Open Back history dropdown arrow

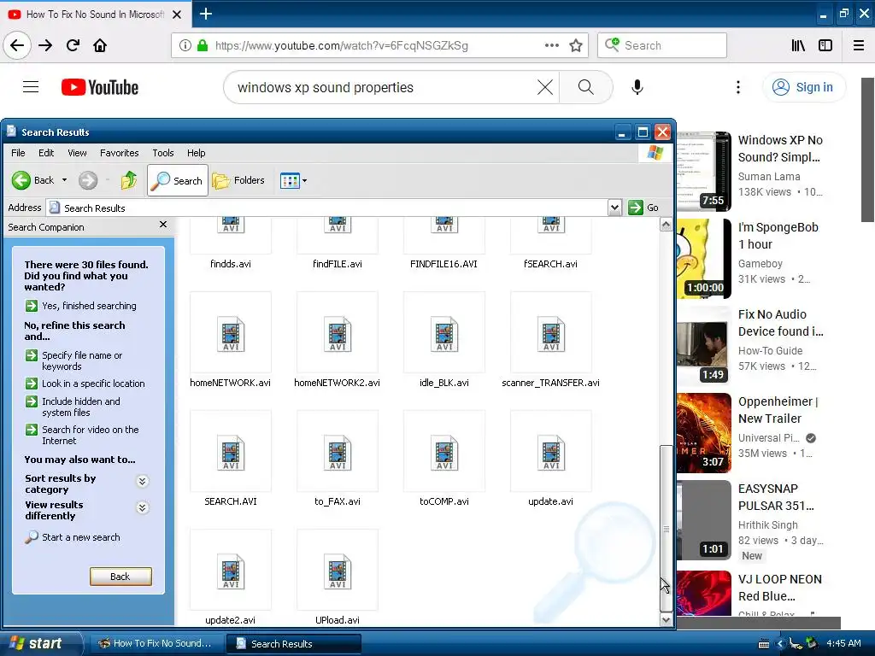(x=64, y=180)
